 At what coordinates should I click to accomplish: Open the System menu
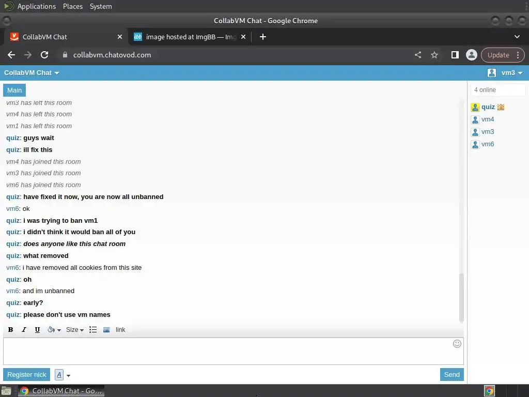(x=101, y=6)
